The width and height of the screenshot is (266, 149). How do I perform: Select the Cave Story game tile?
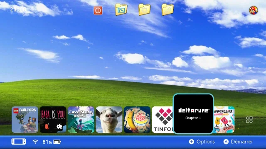pyautogui.click(x=81, y=120)
